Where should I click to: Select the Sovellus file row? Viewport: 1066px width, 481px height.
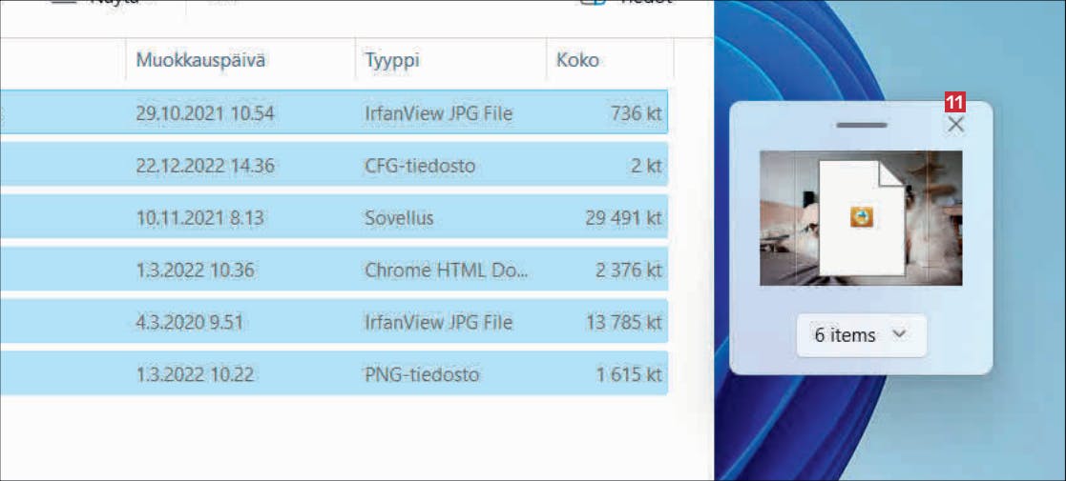click(x=333, y=217)
